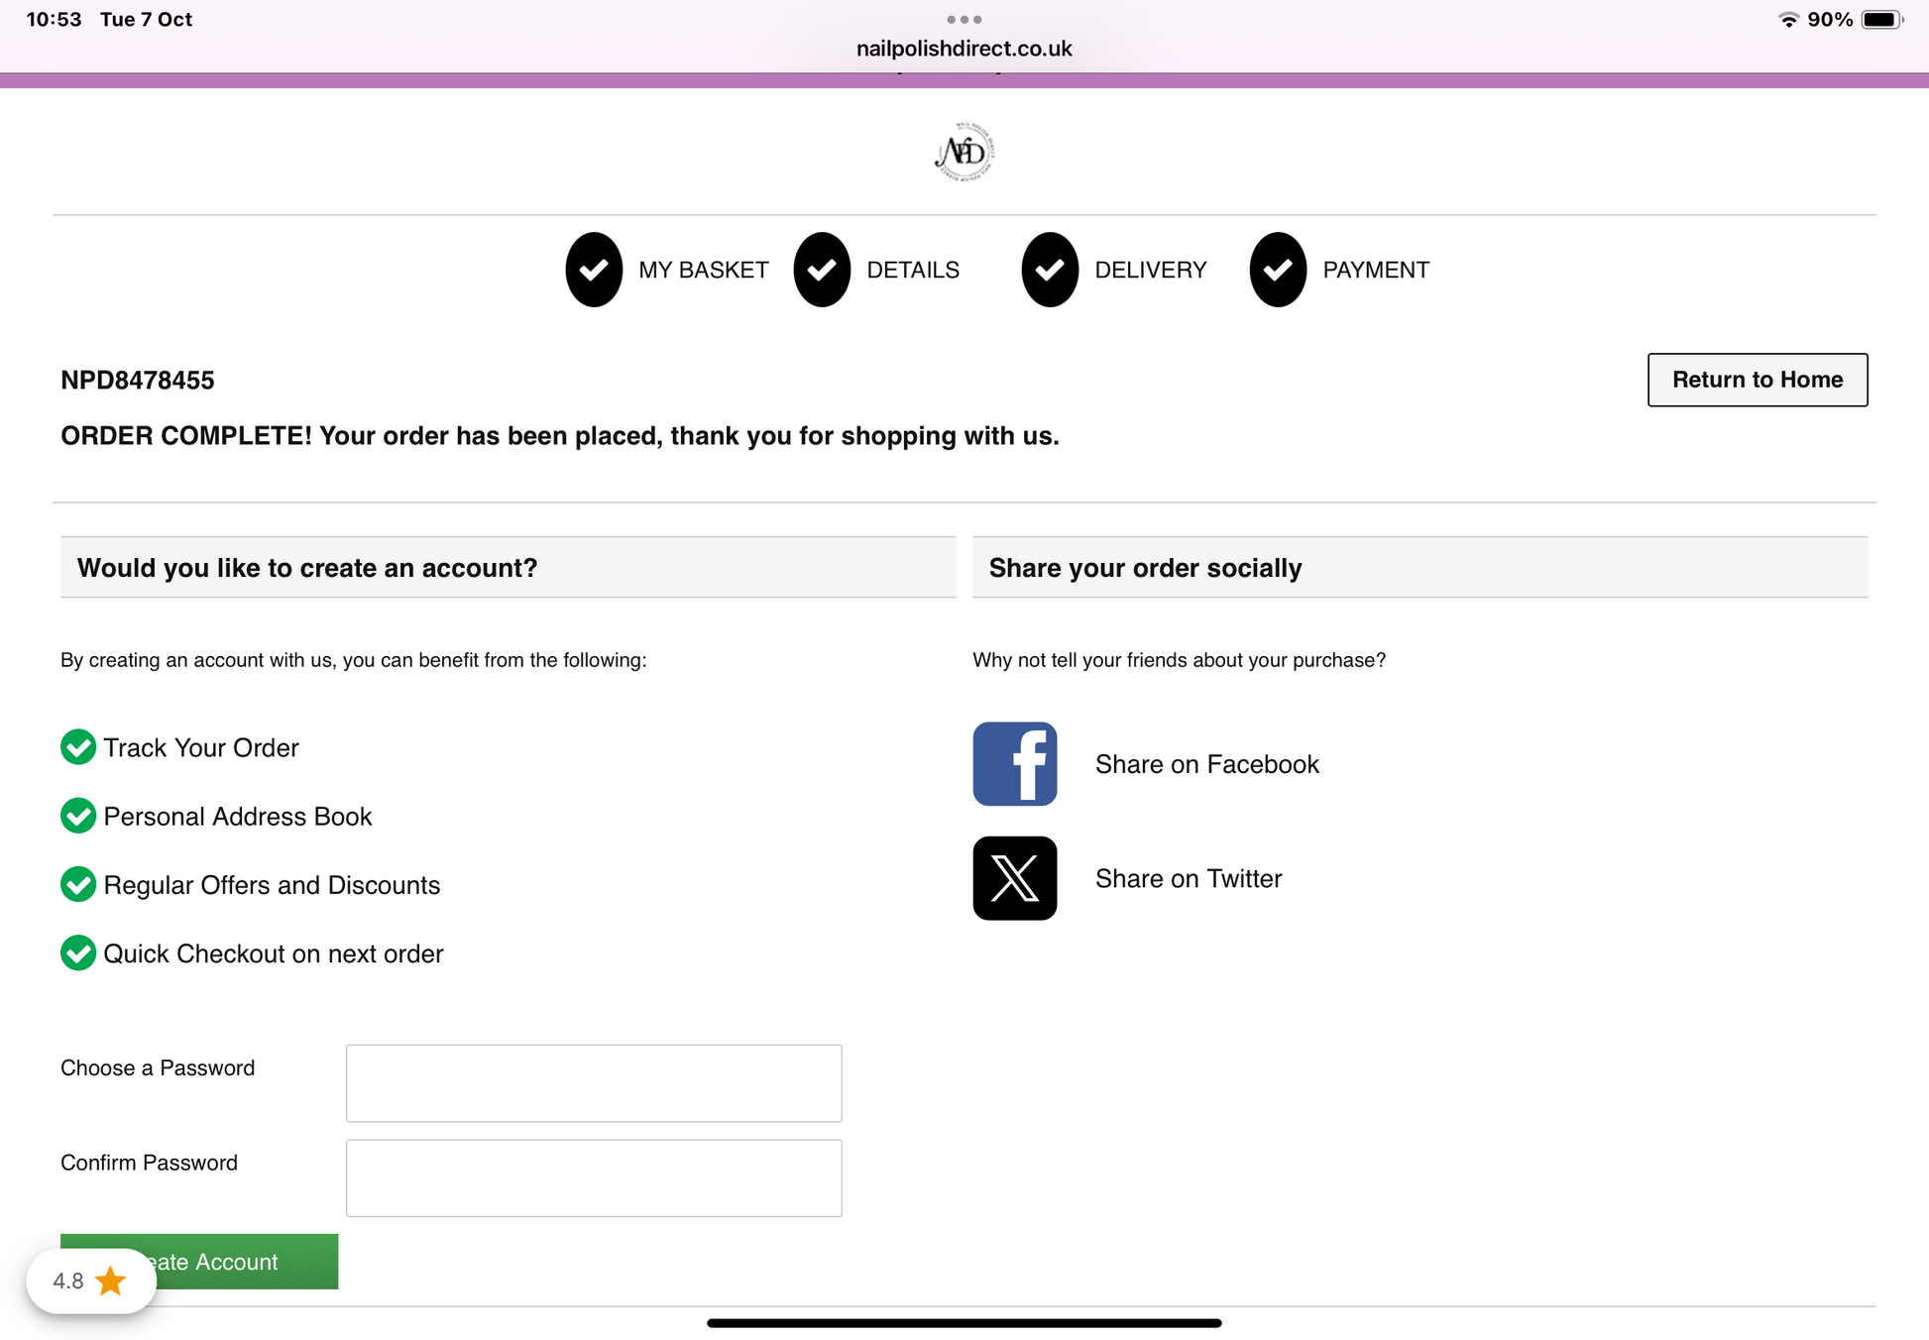The image size is (1929, 1340).
Task: Click green tick beside Personal Address Book
Action: click(x=78, y=816)
